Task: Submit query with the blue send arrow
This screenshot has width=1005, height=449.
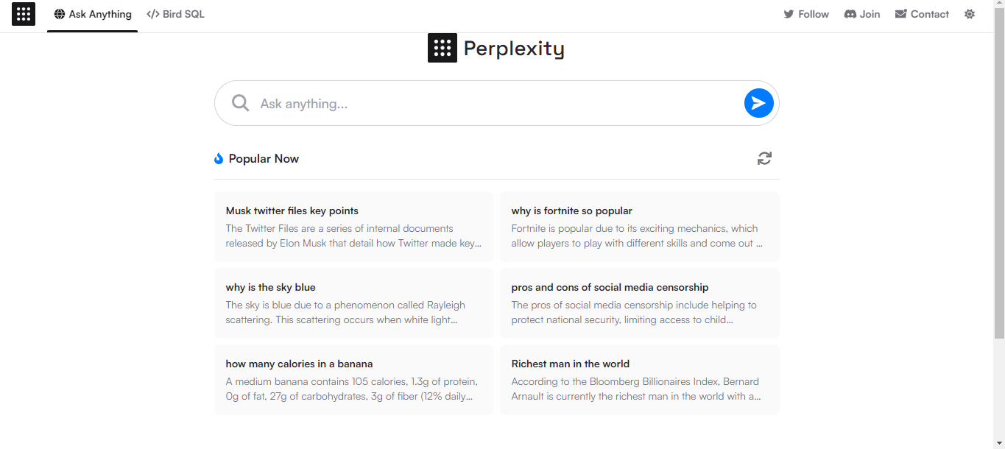Action: pyautogui.click(x=758, y=103)
